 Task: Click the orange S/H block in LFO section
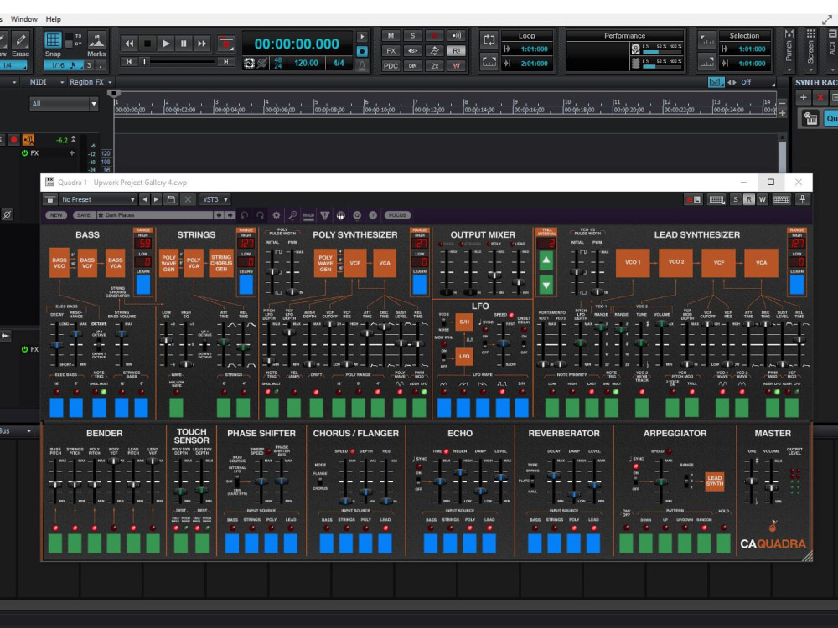pyautogui.click(x=464, y=322)
